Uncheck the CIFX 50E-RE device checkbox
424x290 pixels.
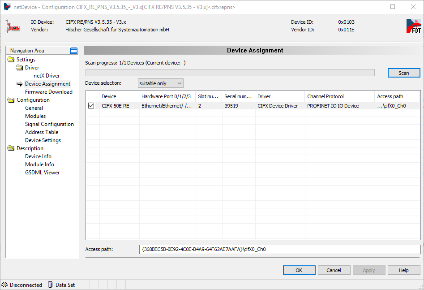click(x=91, y=106)
